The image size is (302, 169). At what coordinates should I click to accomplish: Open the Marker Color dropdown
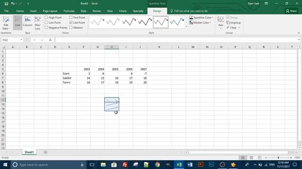pos(200,23)
